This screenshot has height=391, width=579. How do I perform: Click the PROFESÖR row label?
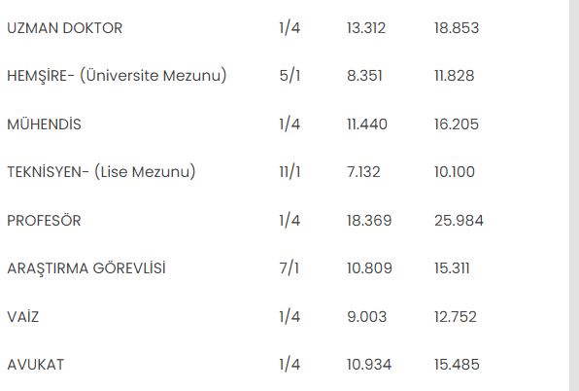click(44, 221)
